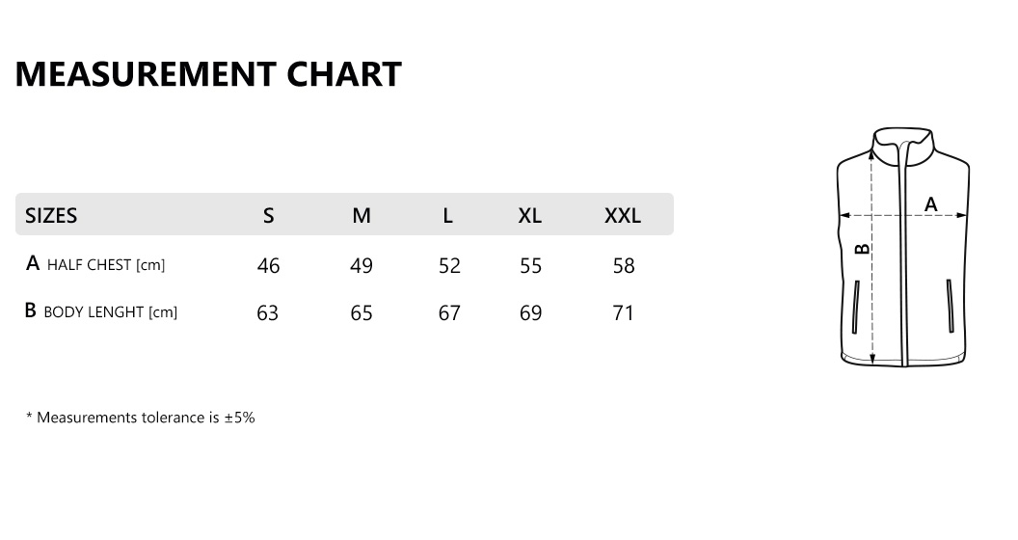Click the measurements tolerance footnote

pos(140,418)
